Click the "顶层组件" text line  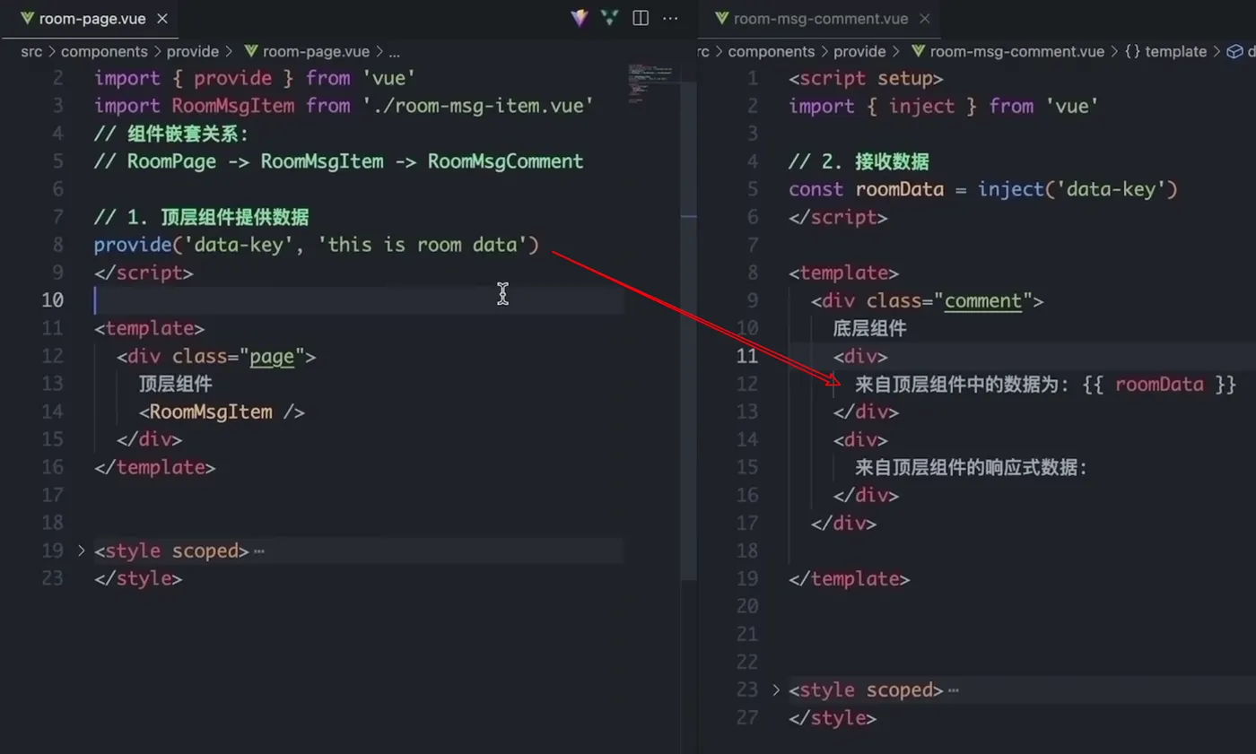(x=176, y=384)
